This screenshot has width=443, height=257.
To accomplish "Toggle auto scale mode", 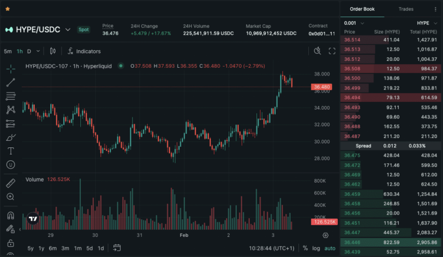I will (330, 248).
